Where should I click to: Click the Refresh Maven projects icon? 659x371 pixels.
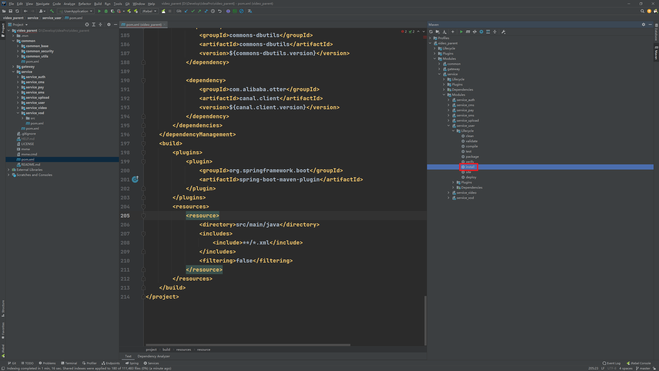(430, 31)
